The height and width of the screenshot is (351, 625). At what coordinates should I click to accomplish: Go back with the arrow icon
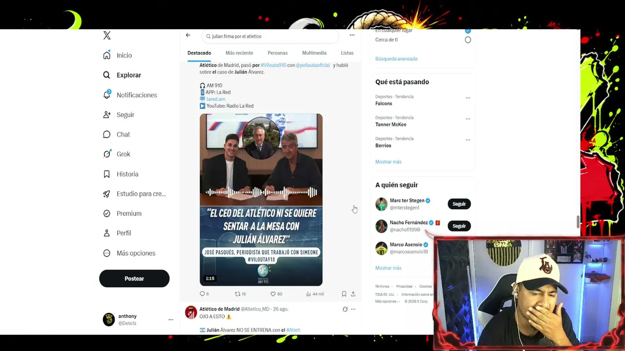[188, 35]
